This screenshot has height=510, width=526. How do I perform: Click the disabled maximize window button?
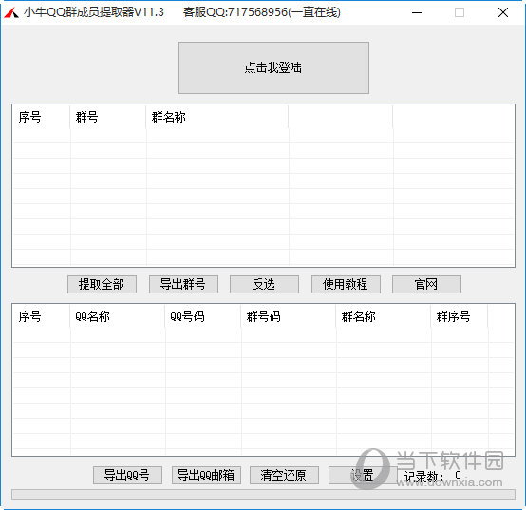(x=460, y=12)
